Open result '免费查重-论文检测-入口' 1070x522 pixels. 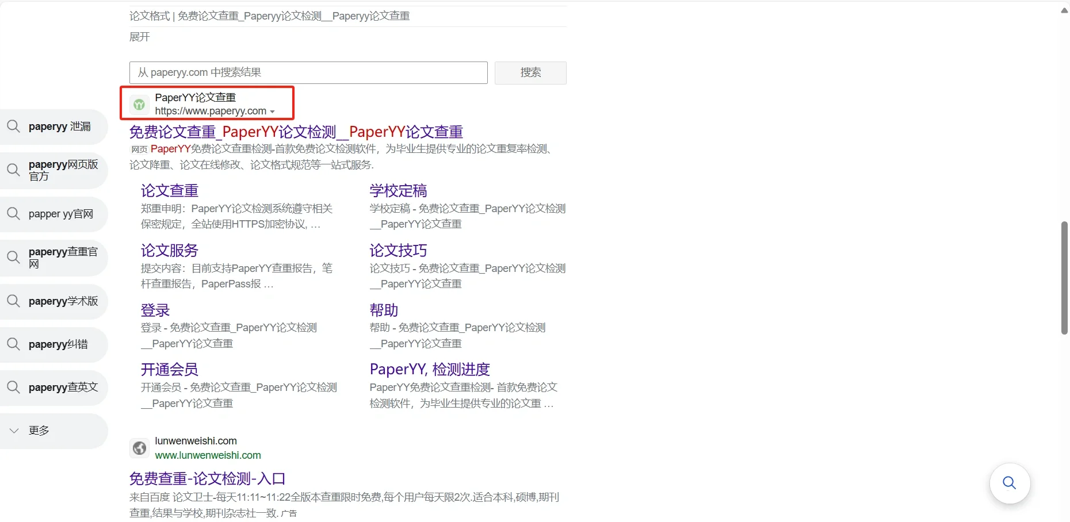[207, 478]
